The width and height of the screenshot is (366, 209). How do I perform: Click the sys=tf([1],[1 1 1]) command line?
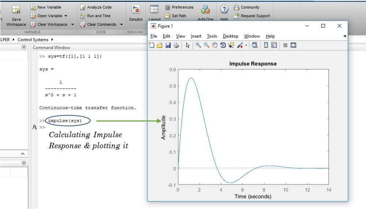click(x=75, y=56)
